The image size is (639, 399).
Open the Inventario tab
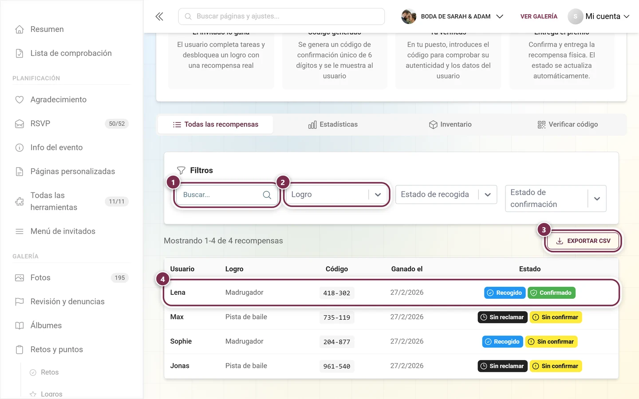point(450,125)
